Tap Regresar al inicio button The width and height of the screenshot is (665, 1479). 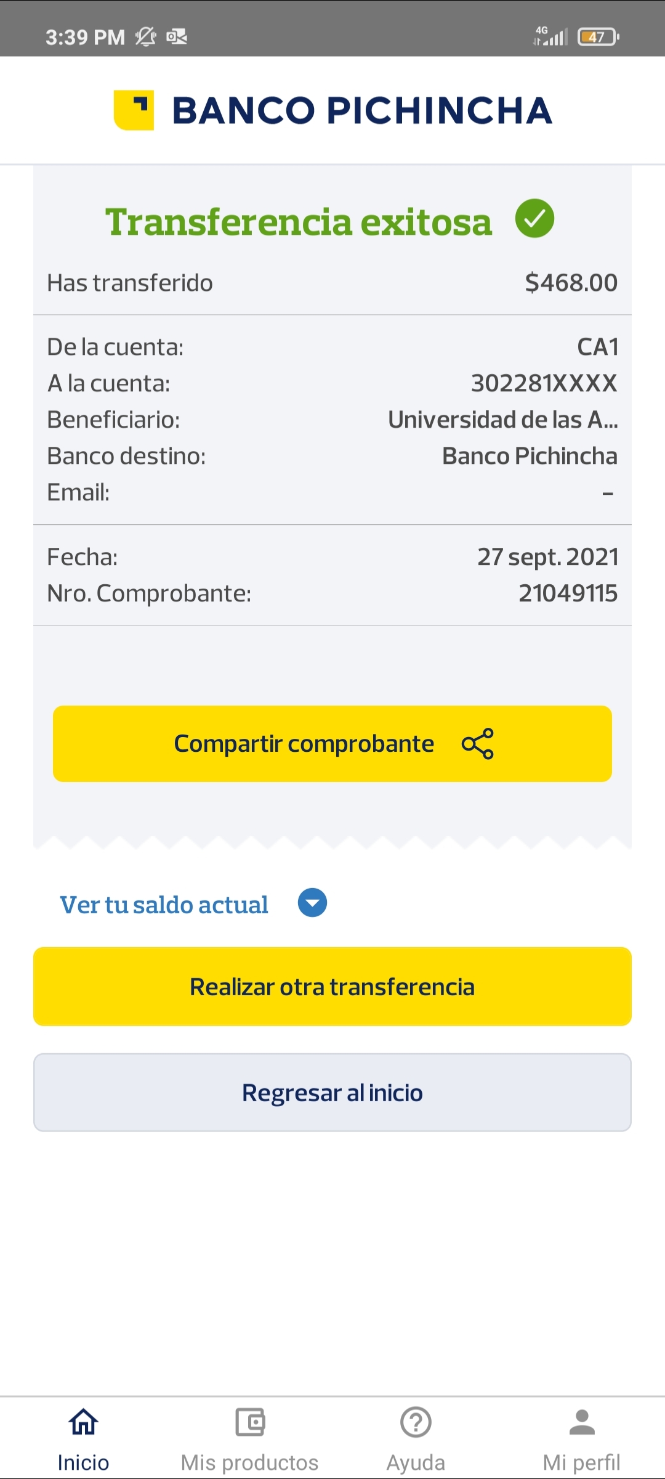(x=332, y=1093)
